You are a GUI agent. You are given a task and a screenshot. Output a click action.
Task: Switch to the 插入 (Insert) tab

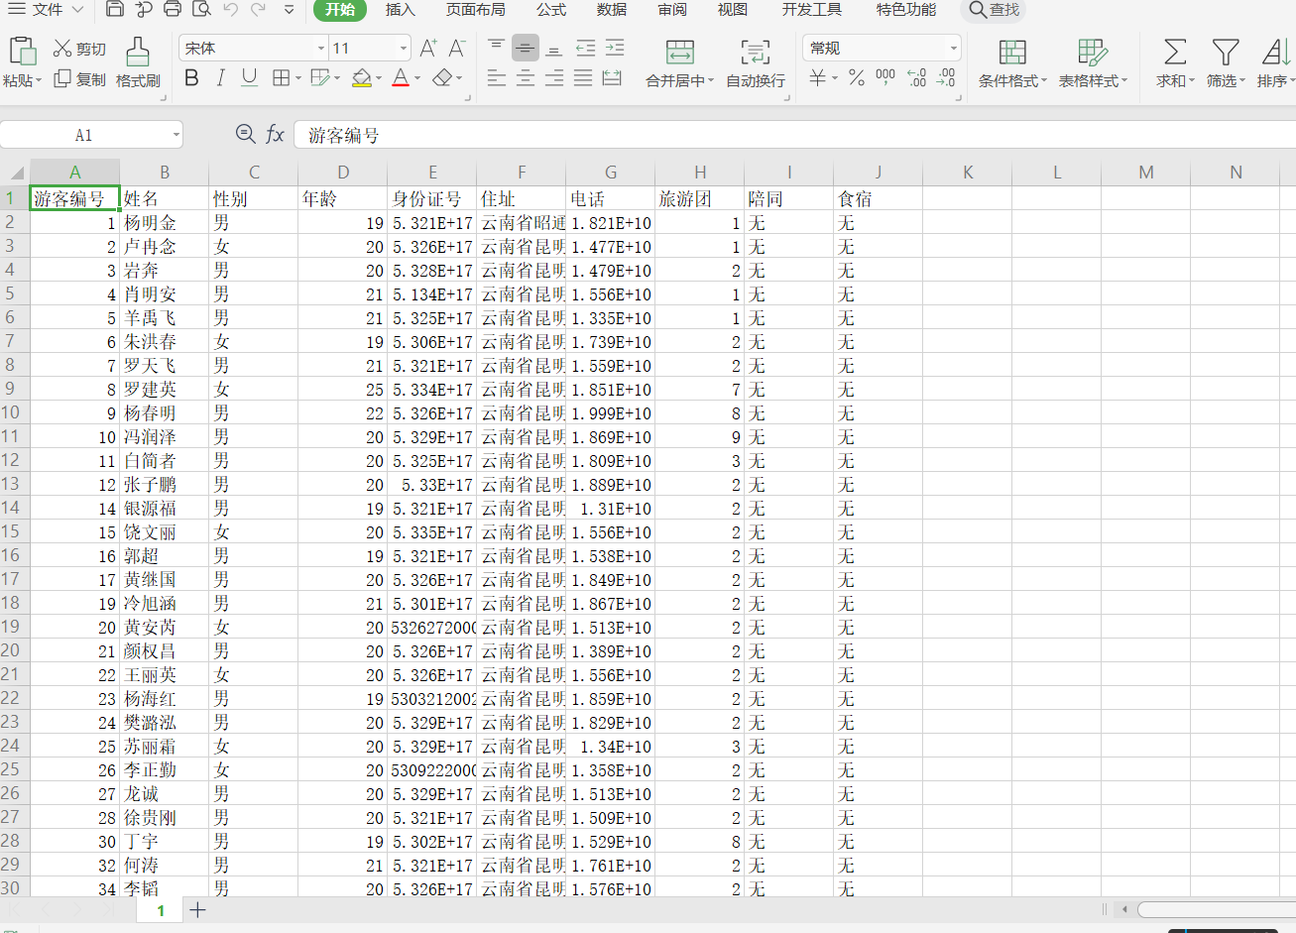401,10
